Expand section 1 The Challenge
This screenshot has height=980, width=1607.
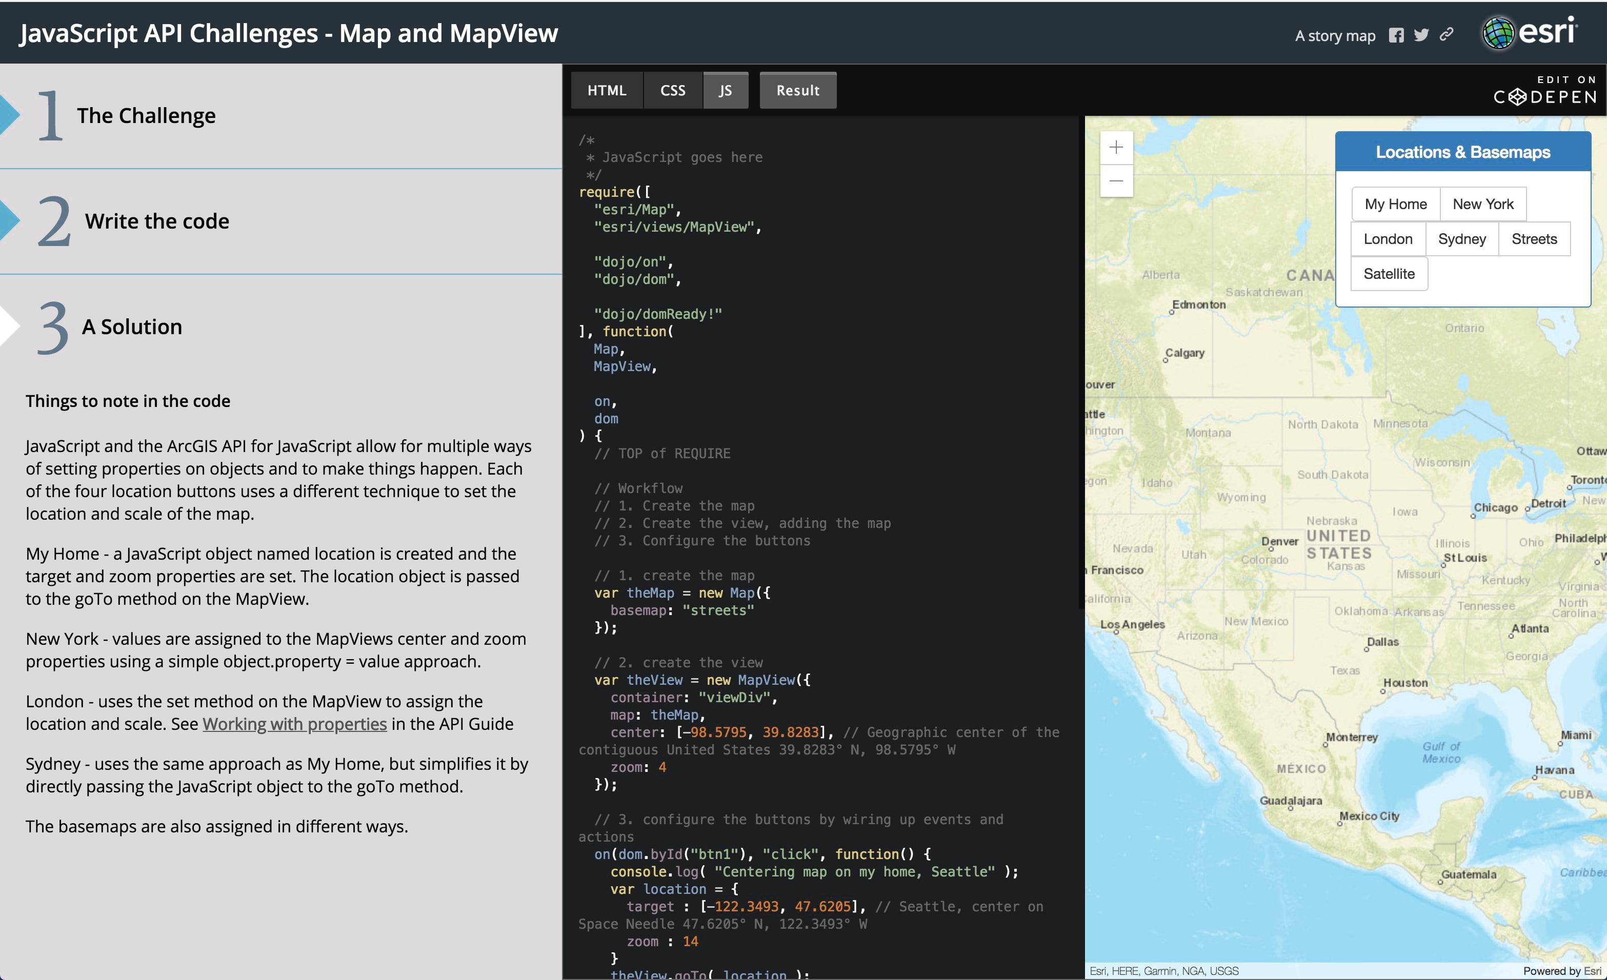coord(146,115)
